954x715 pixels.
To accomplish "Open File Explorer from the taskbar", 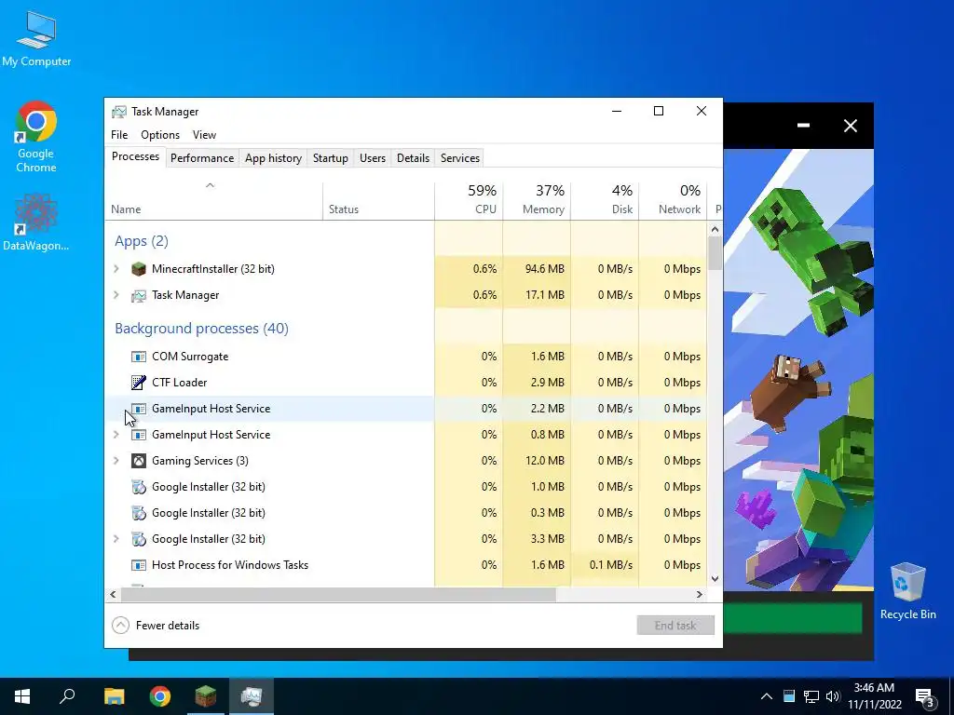I will pos(114,696).
